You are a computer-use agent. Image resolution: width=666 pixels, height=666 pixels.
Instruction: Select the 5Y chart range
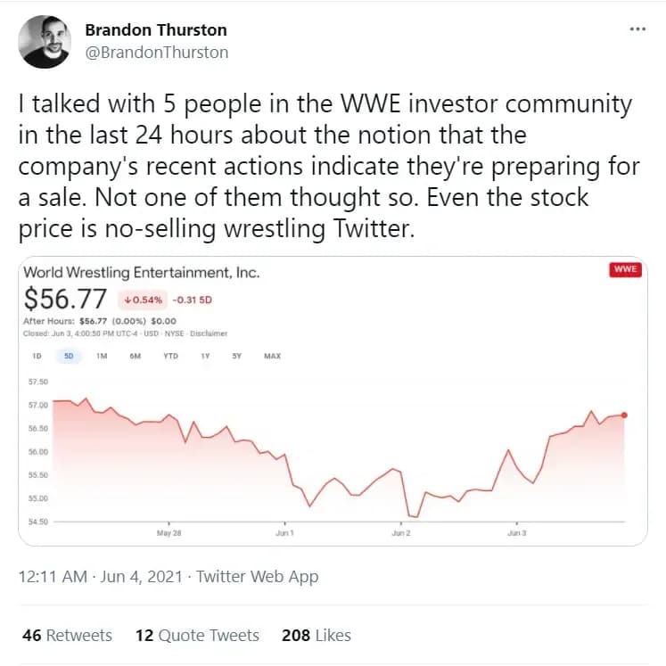pos(237,356)
